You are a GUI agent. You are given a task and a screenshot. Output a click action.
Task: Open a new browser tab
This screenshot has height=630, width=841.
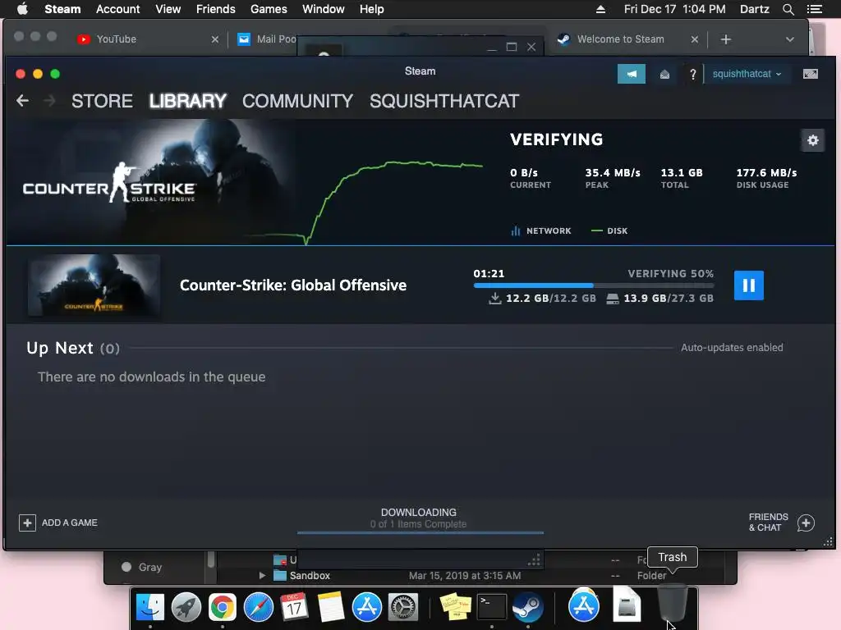tap(725, 39)
